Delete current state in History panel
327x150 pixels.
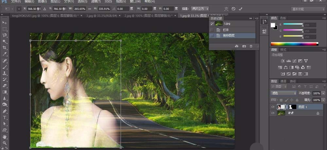pyautogui.click(x=251, y=46)
